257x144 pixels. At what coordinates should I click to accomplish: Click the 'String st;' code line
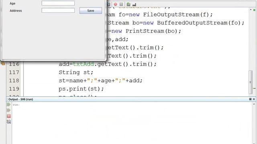tap(76, 72)
